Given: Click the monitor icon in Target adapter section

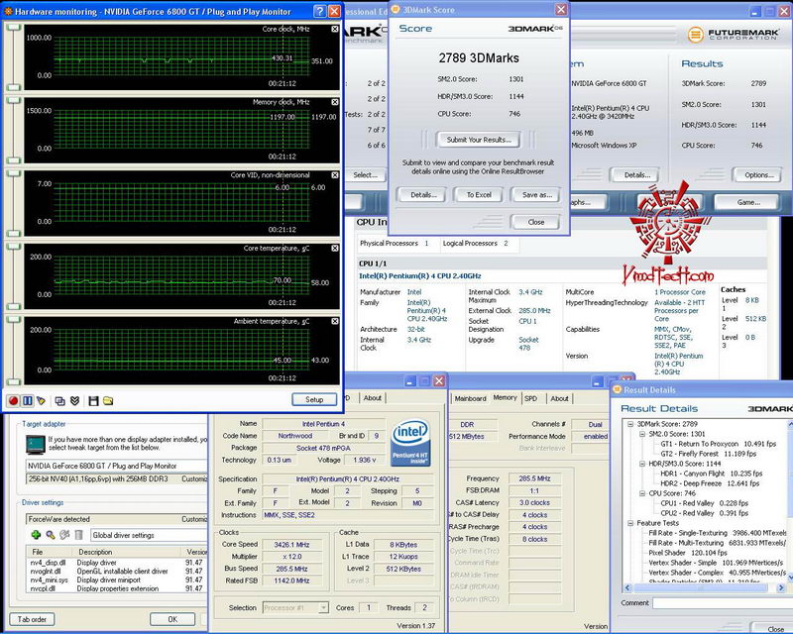Looking at the screenshot, I should click(36, 445).
